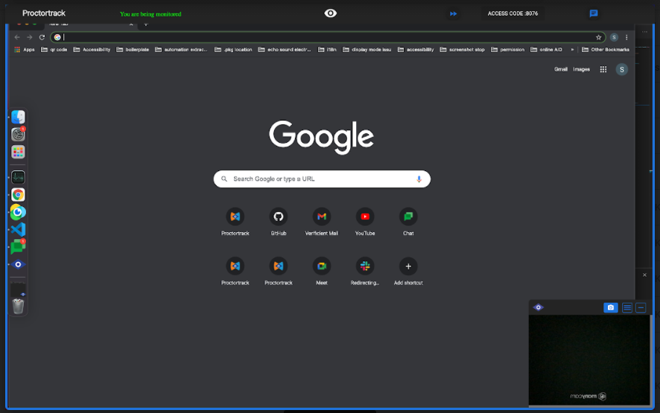Open the echo sound electr... bookmark folder

[285, 50]
